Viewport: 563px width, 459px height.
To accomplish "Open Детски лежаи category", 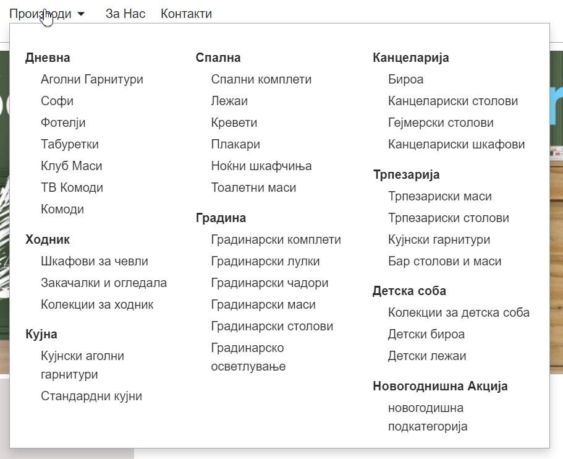I will click(427, 356).
